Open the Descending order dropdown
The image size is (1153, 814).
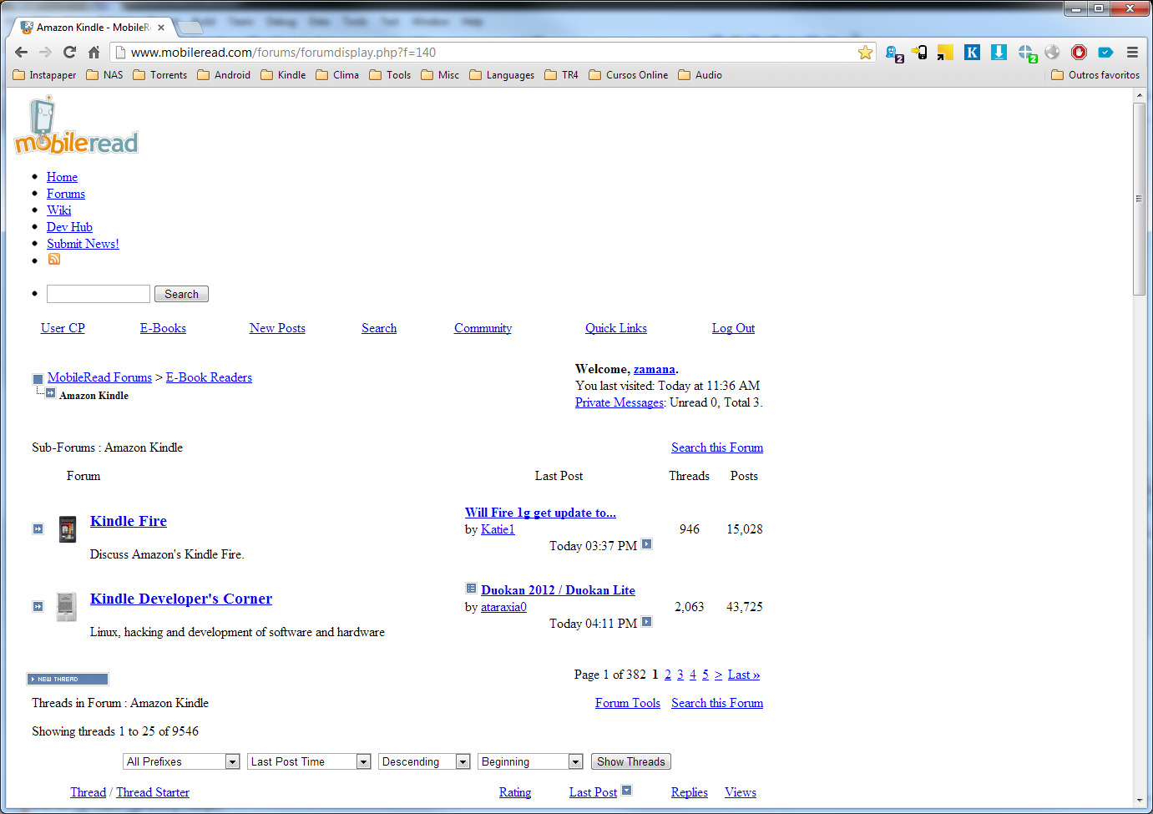[x=424, y=761]
